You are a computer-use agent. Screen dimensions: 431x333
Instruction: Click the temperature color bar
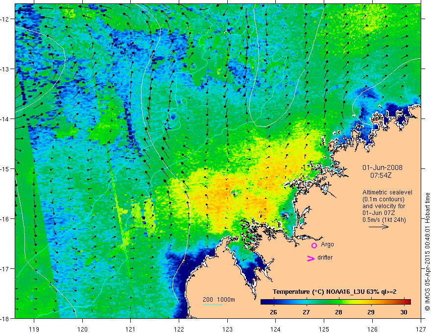click(x=335, y=302)
